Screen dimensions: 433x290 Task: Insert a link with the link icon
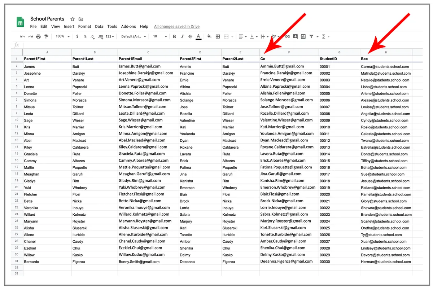tap(288, 36)
